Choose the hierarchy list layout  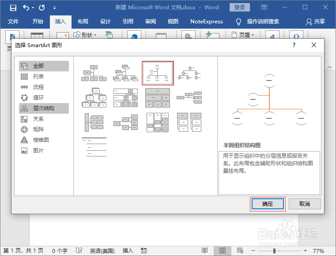coord(189,122)
